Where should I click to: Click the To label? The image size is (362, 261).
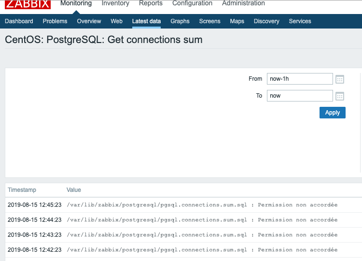pyautogui.click(x=259, y=96)
